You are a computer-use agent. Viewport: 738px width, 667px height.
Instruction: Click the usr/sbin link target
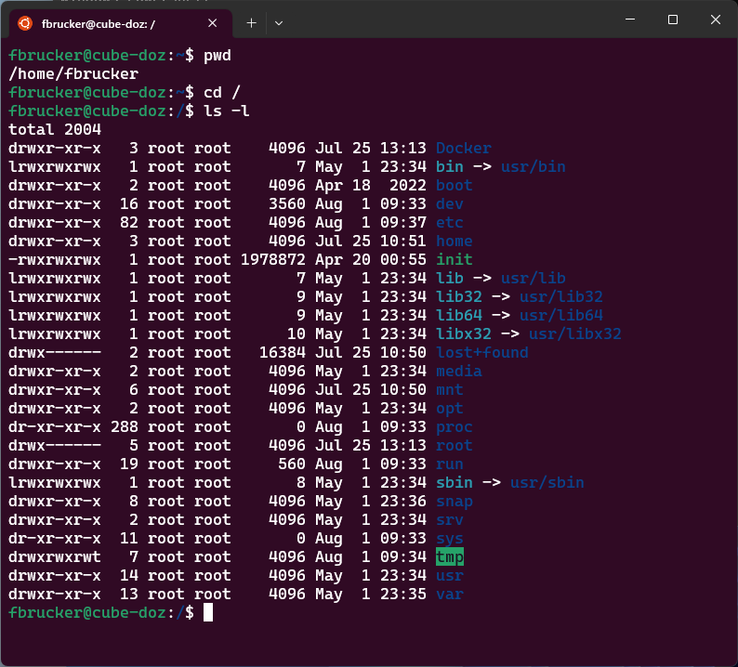(547, 483)
